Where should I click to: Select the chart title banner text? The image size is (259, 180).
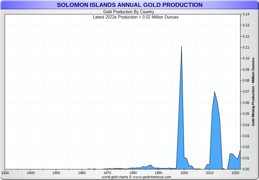(x=129, y=5)
